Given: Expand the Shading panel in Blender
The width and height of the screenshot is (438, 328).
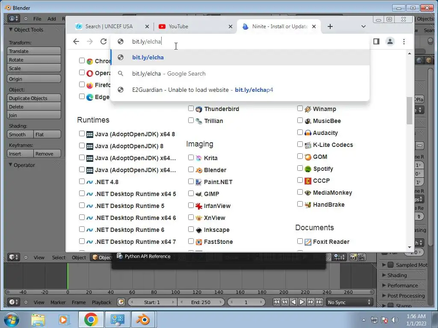Looking at the screenshot, I should (384, 275).
